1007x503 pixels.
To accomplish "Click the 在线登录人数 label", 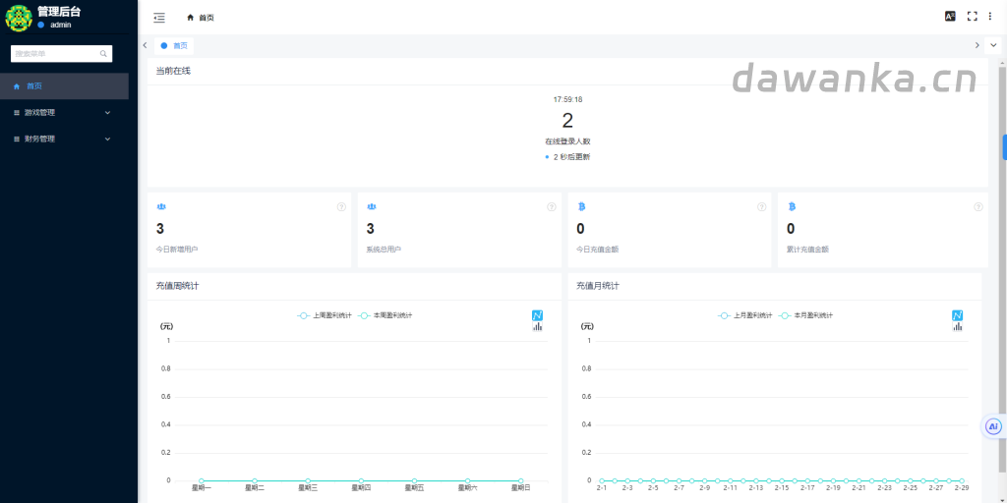I will 567,141.
